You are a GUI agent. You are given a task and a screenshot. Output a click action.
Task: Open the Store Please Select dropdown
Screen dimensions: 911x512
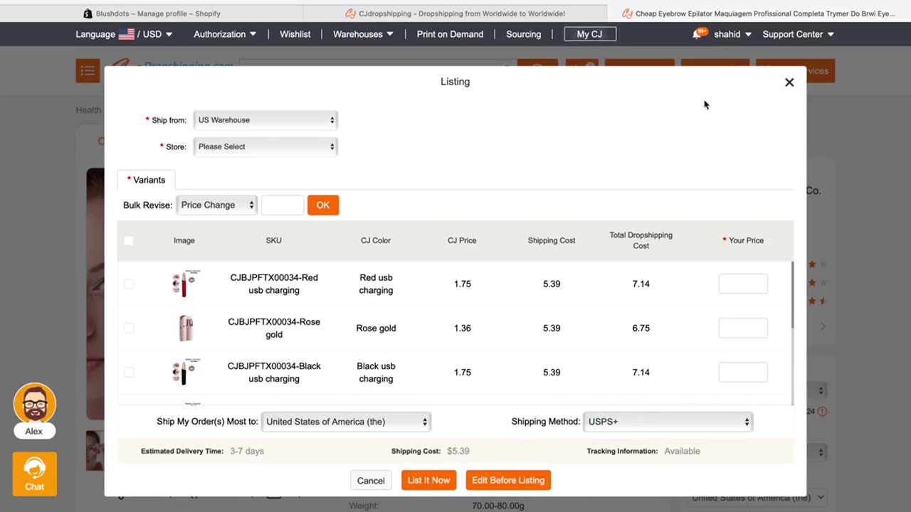pyautogui.click(x=265, y=146)
